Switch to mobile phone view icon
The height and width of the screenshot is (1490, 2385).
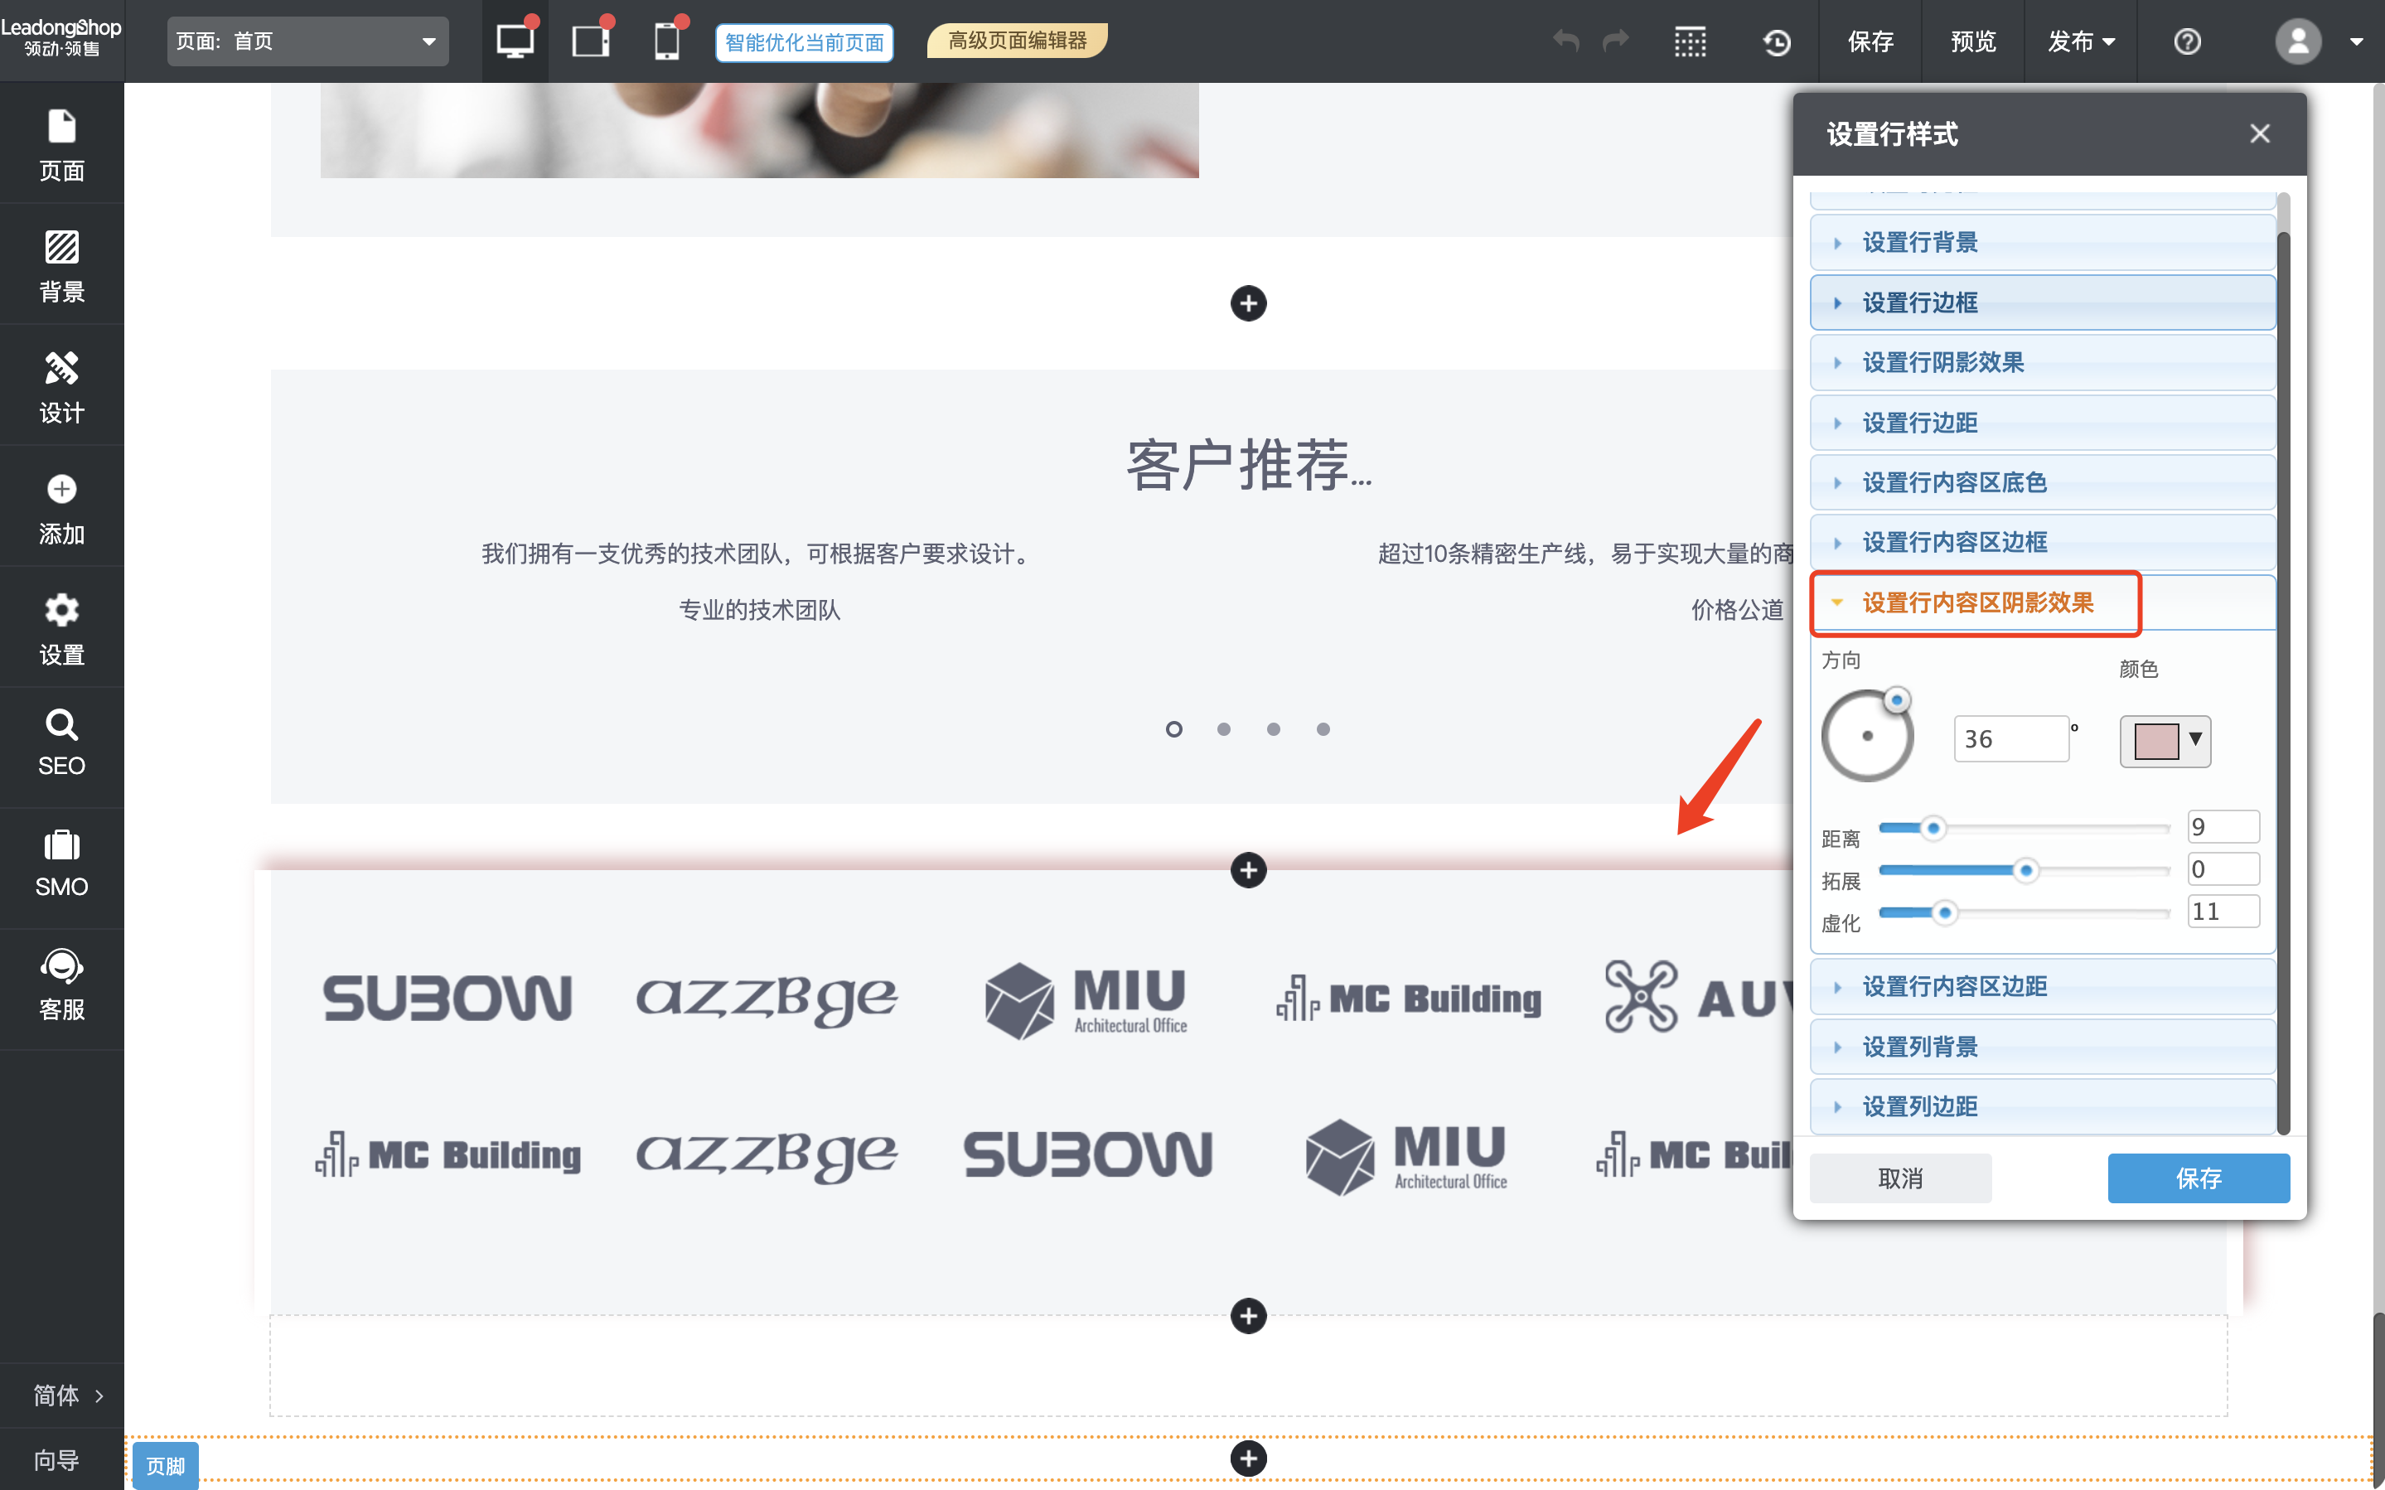(667, 41)
